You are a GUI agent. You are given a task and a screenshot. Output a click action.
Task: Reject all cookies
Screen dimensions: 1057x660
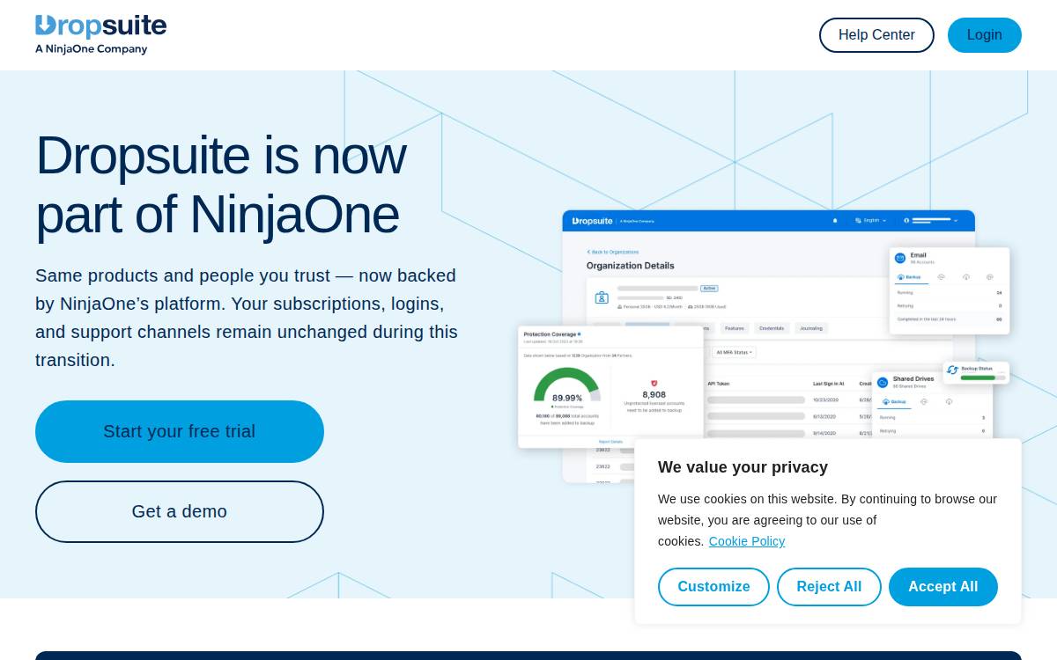pyautogui.click(x=829, y=587)
